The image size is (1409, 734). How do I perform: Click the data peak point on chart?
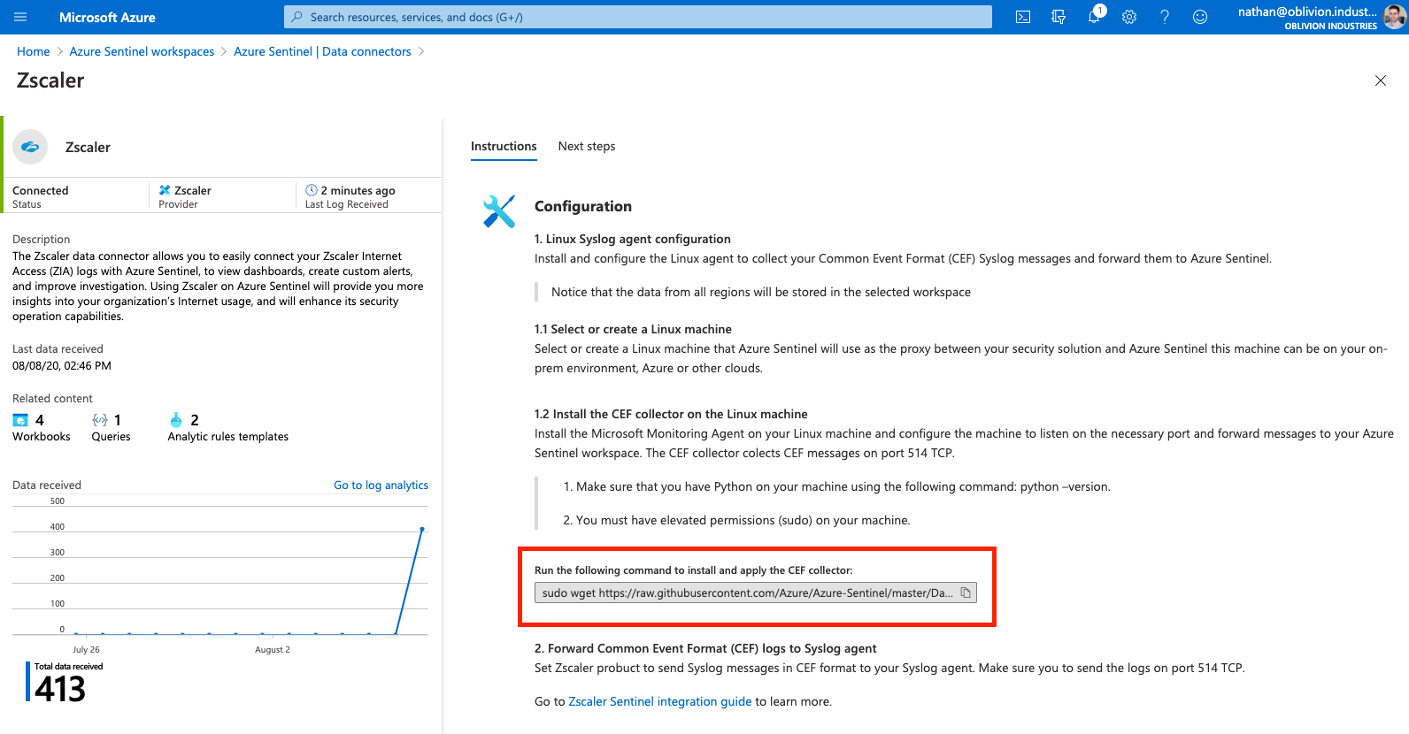[422, 529]
